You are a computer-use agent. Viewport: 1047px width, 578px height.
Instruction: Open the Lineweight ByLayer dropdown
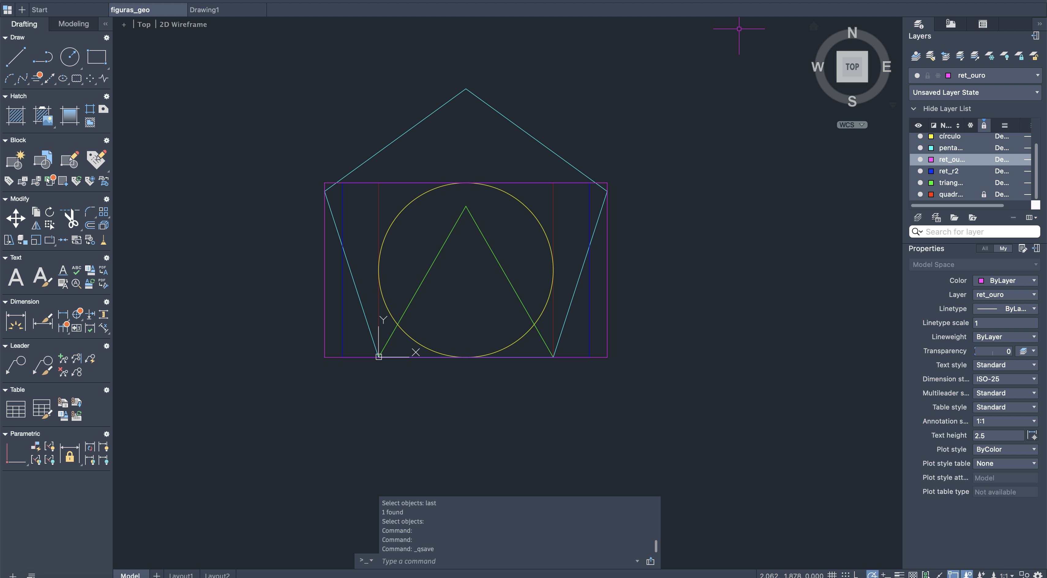pos(1005,337)
